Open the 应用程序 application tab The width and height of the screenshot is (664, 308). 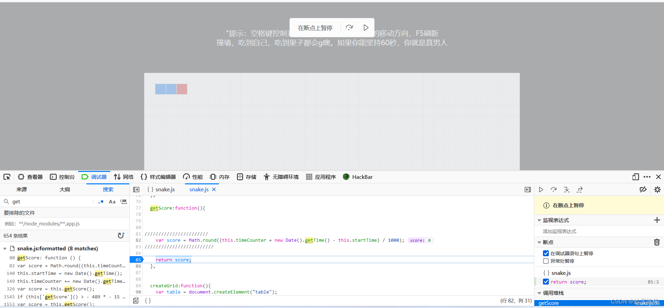click(x=321, y=177)
